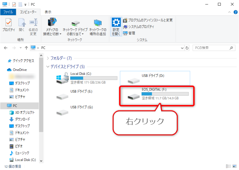239x170 pixels.
Task: Select PC in the navigation pane
Action: pos(20,106)
